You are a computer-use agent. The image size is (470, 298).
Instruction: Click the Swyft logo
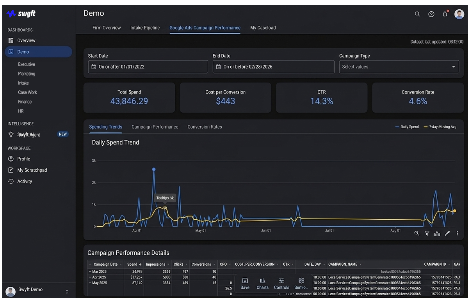point(21,14)
